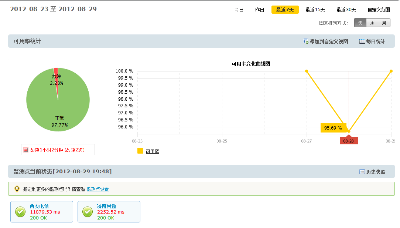Show the 最近30天 range
Image resolution: width=400 pixels, height=228 pixels.
click(346, 10)
